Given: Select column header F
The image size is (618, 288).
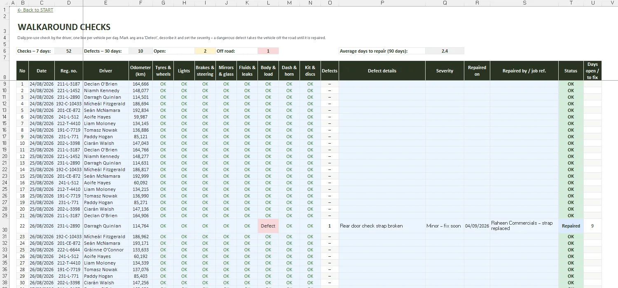Looking at the screenshot, I should (x=141, y=3).
